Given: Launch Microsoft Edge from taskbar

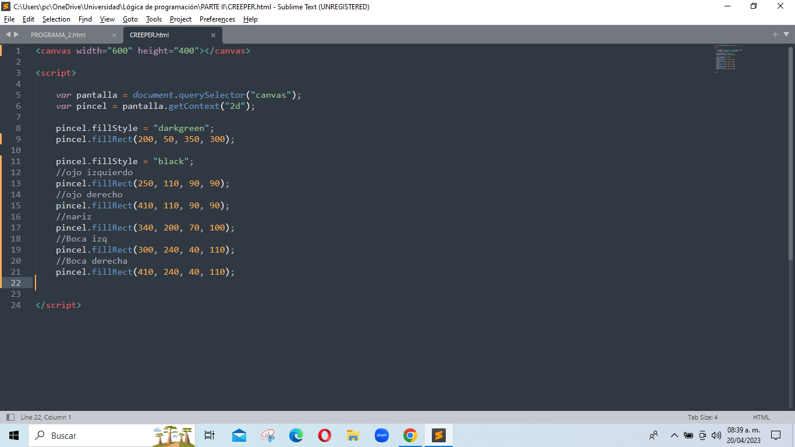Looking at the screenshot, I should [296, 435].
